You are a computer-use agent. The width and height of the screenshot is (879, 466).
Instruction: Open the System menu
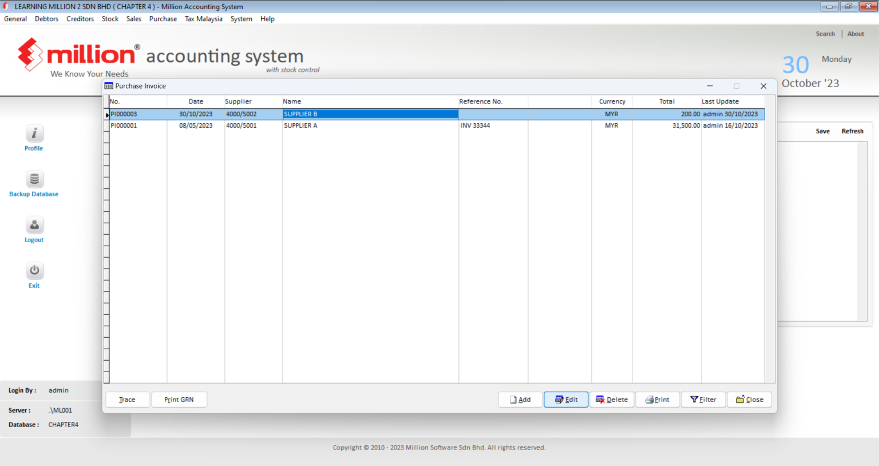[241, 19]
